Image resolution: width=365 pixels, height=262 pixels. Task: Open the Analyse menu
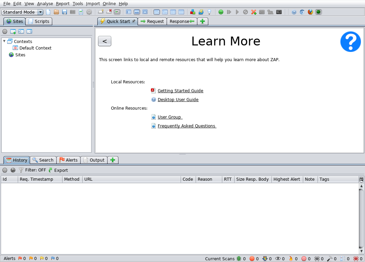point(45,3)
